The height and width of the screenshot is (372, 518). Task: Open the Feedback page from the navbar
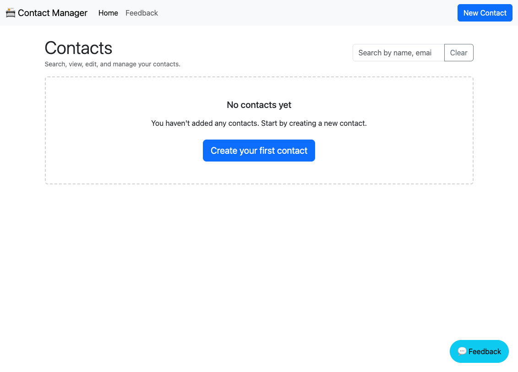(x=142, y=13)
